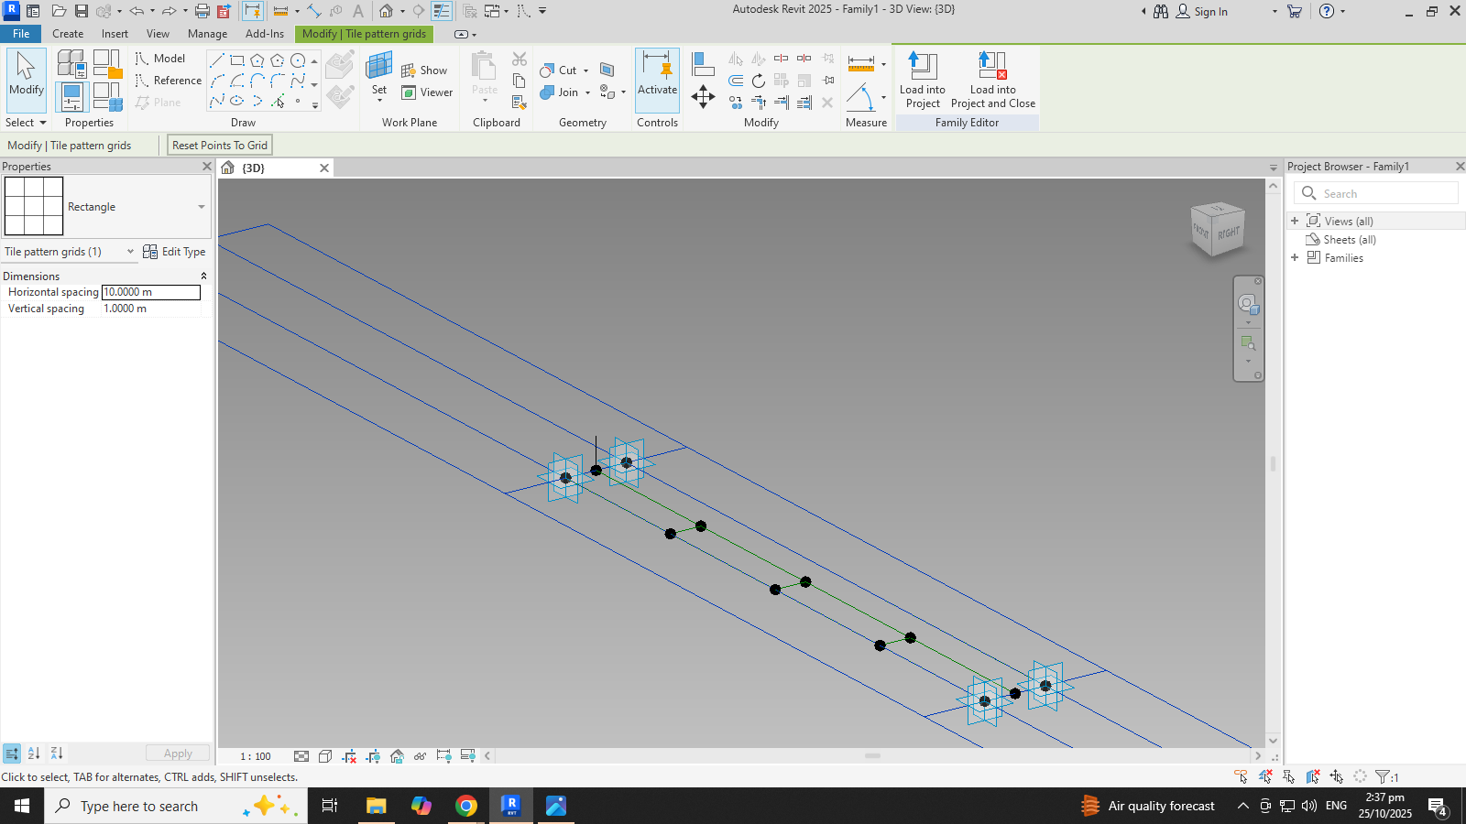Expand the Families tree node
Image resolution: width=1466 pixels, height=824 pixels.
1295,258
